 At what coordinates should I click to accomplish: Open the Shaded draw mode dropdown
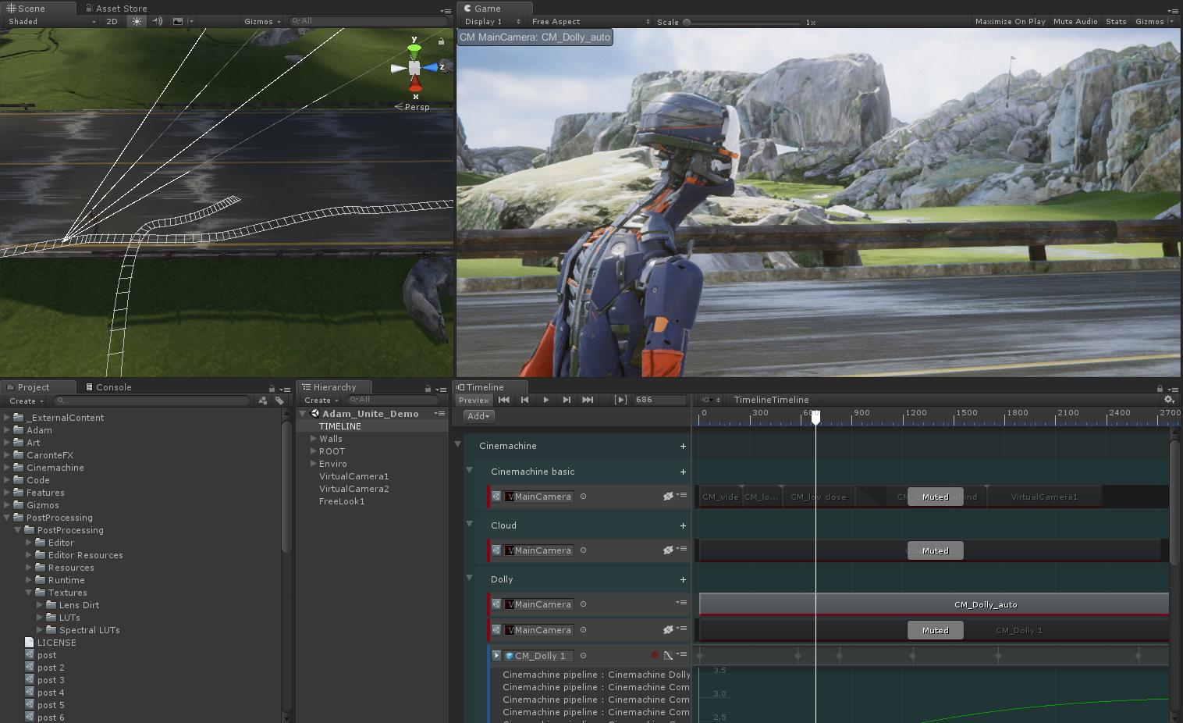[52, 21]
